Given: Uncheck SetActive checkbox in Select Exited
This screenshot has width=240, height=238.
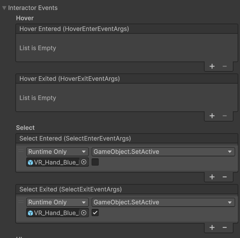Looking at the screenshot, I should [95, 213].
